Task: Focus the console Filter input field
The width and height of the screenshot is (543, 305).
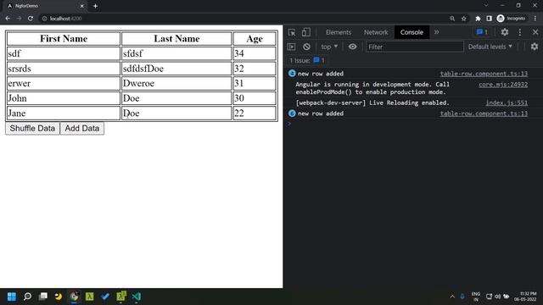Action: pyautogui.click(x=415, y=47)
